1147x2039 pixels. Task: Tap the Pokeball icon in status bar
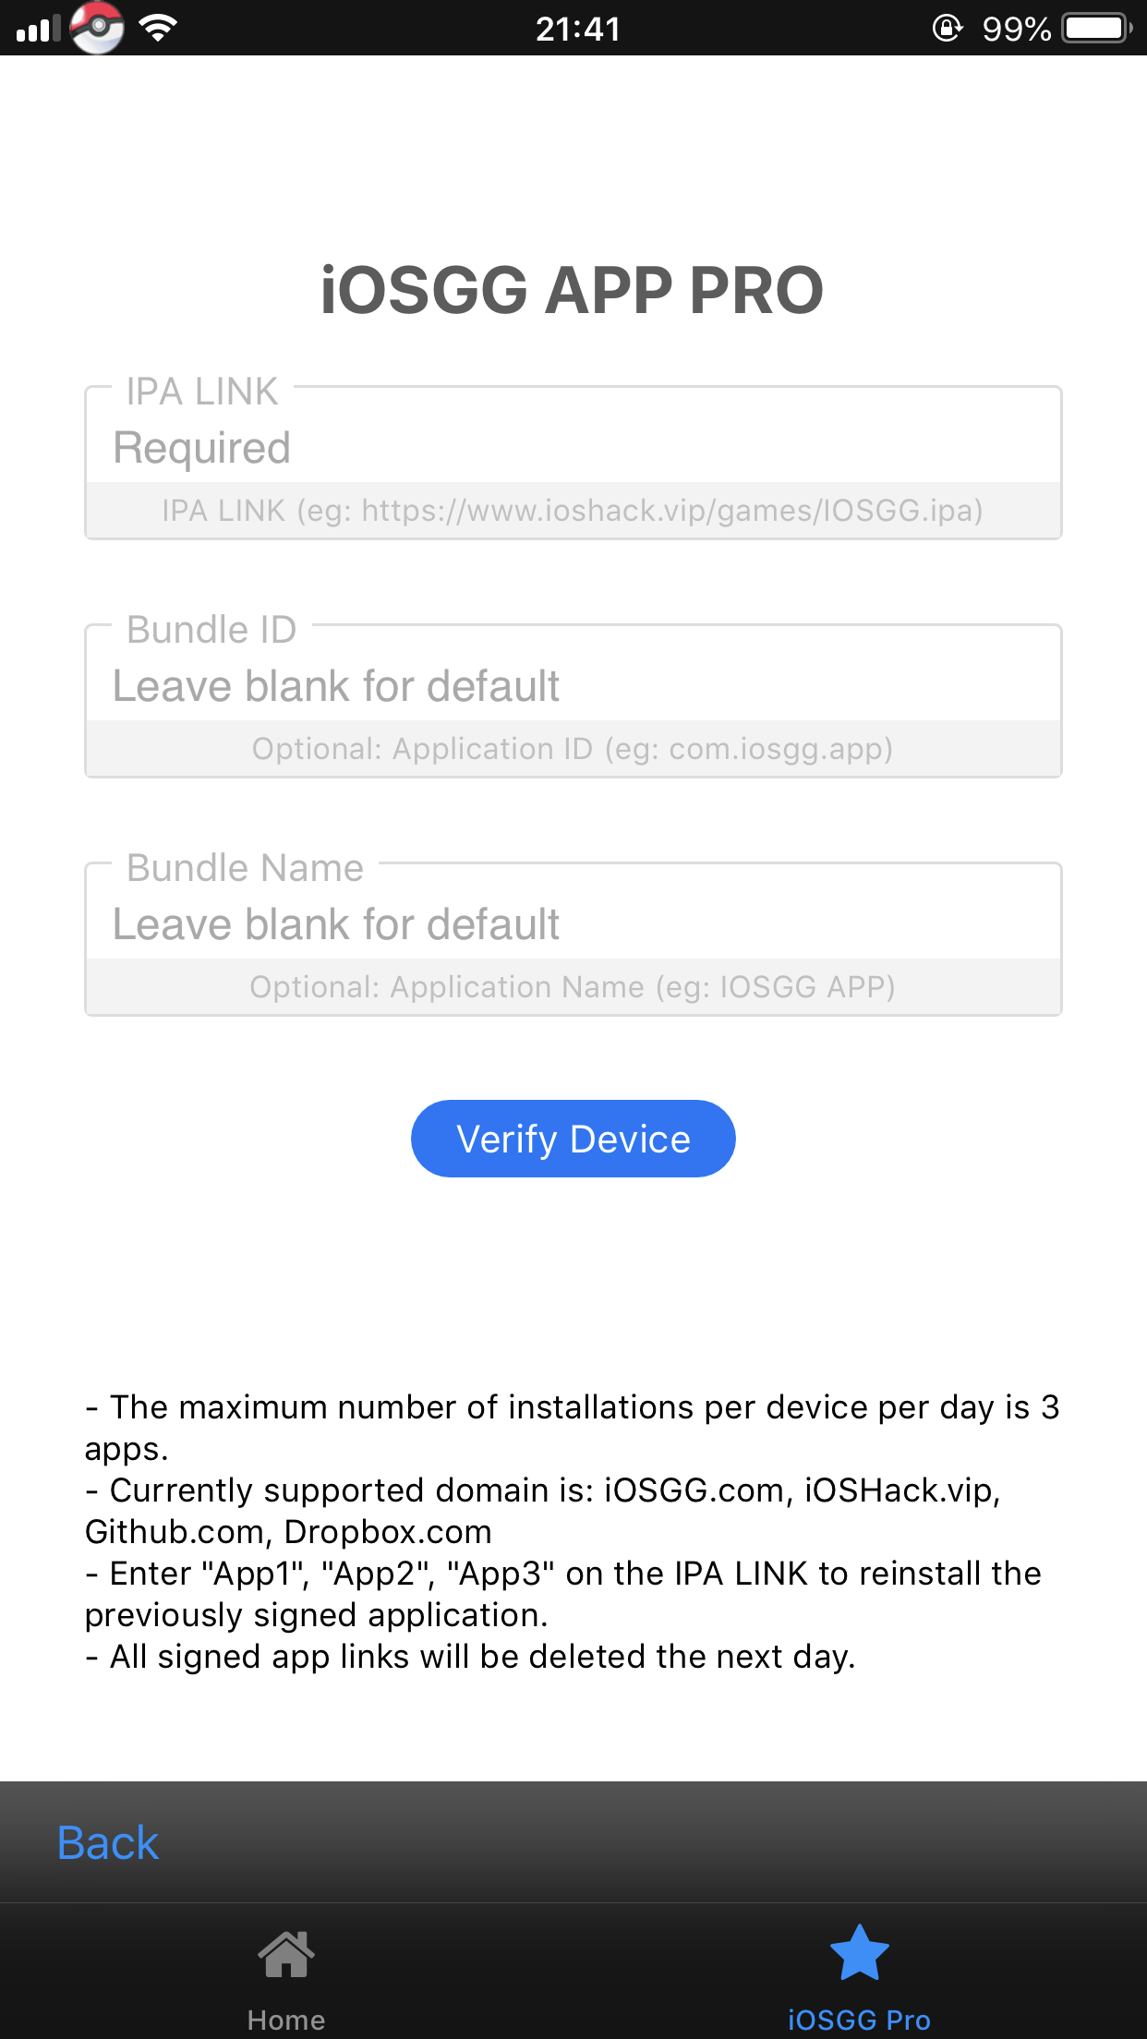[97, 28]
